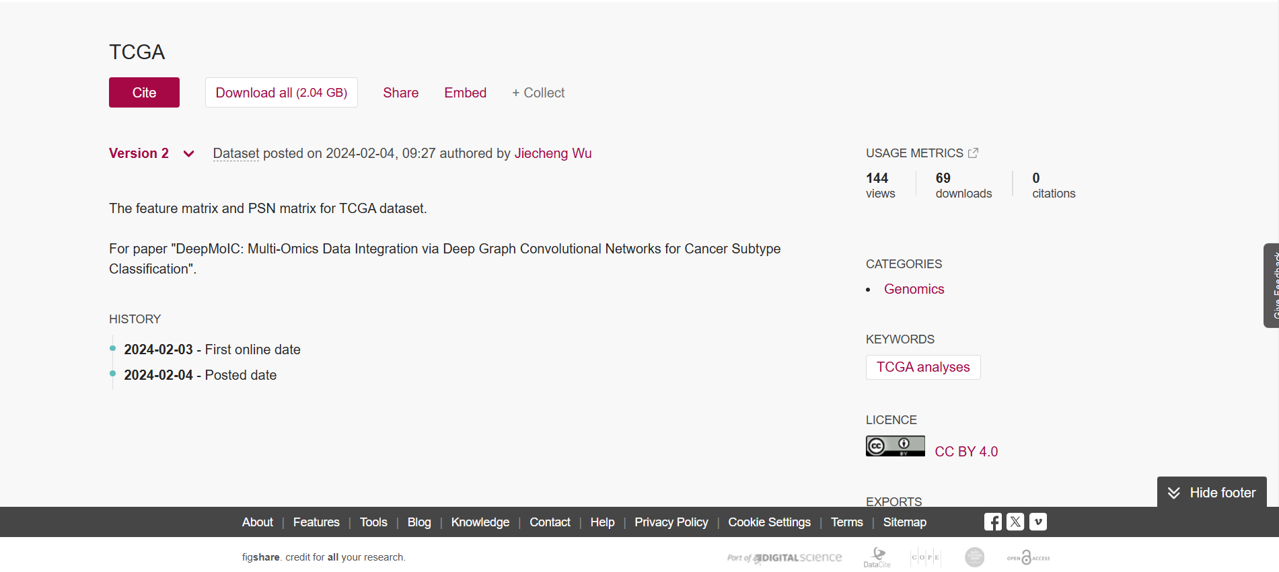Open usage metrics external link icon

coord(973,153)
